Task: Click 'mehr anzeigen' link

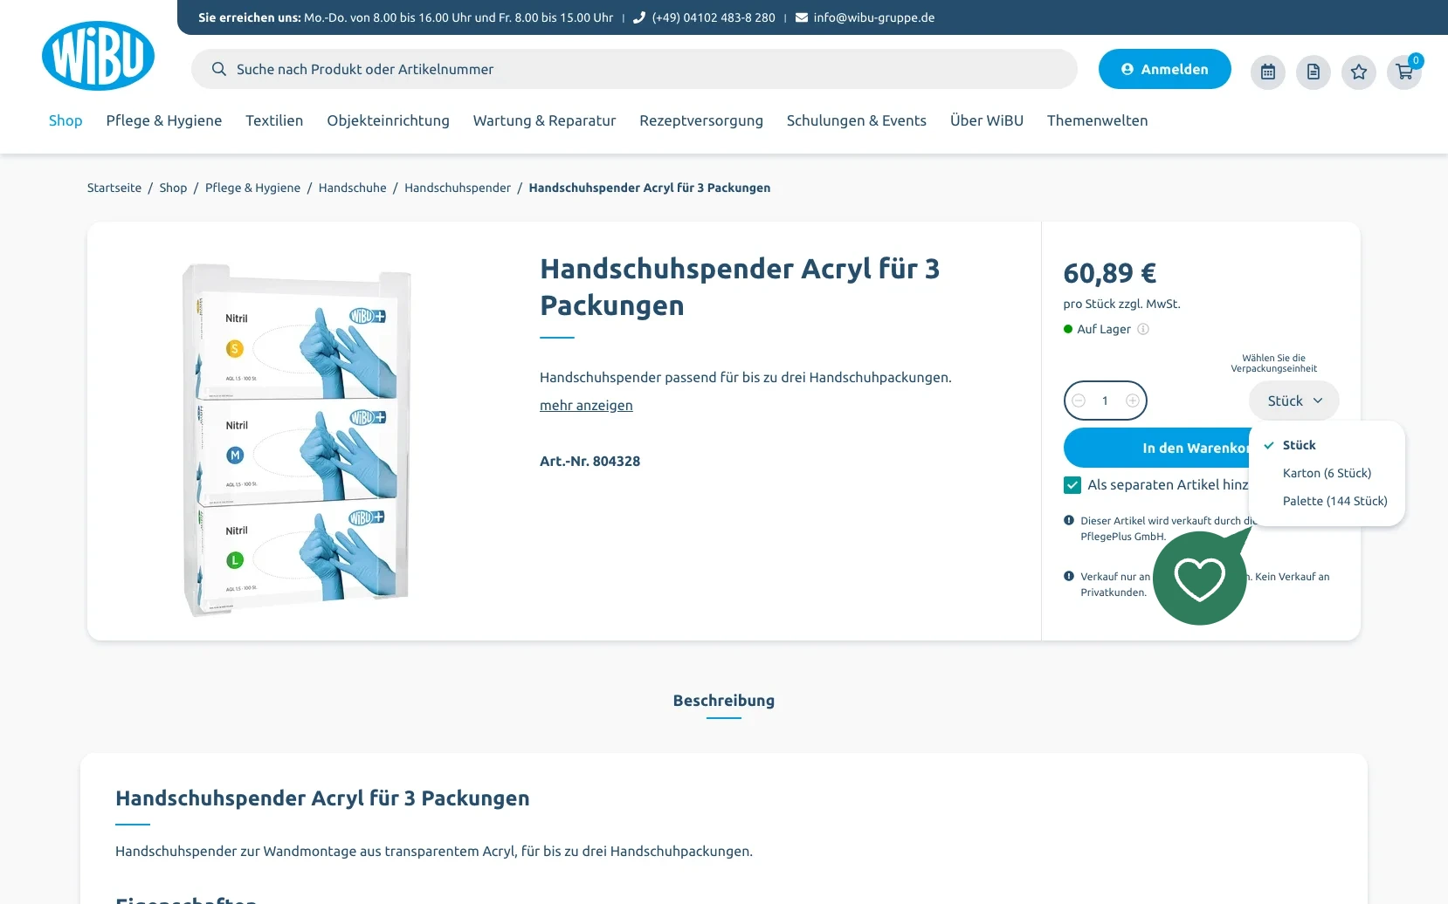Action: tap(586, 406)
